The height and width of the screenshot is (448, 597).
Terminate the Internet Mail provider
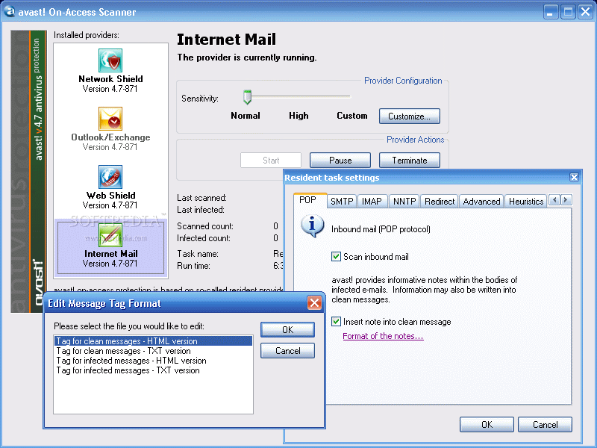click(x=409, y=161)
